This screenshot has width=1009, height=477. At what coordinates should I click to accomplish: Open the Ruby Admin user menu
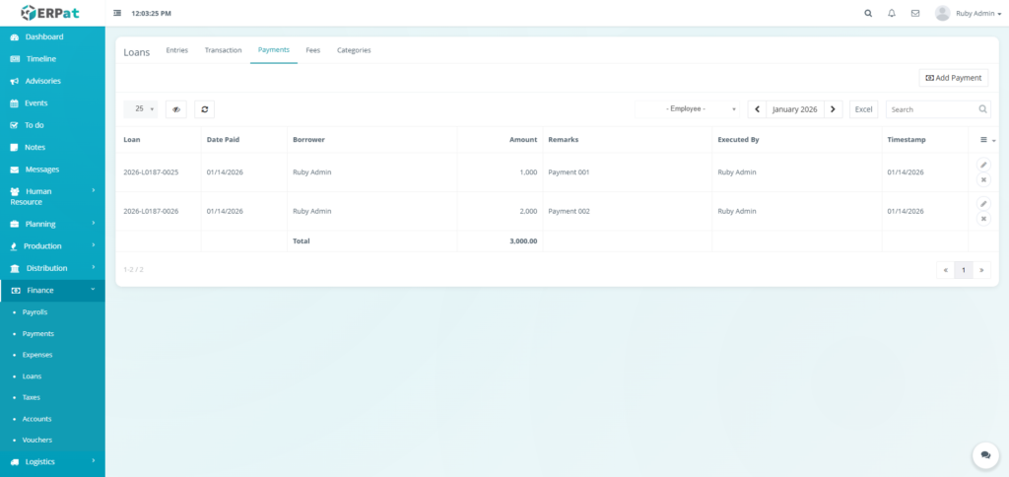(978, 13)
